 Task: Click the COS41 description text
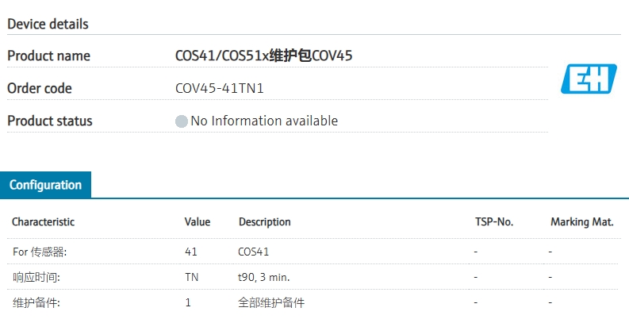(x=254, y=252)
